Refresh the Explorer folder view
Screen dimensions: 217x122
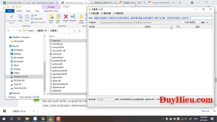point(80,31)
